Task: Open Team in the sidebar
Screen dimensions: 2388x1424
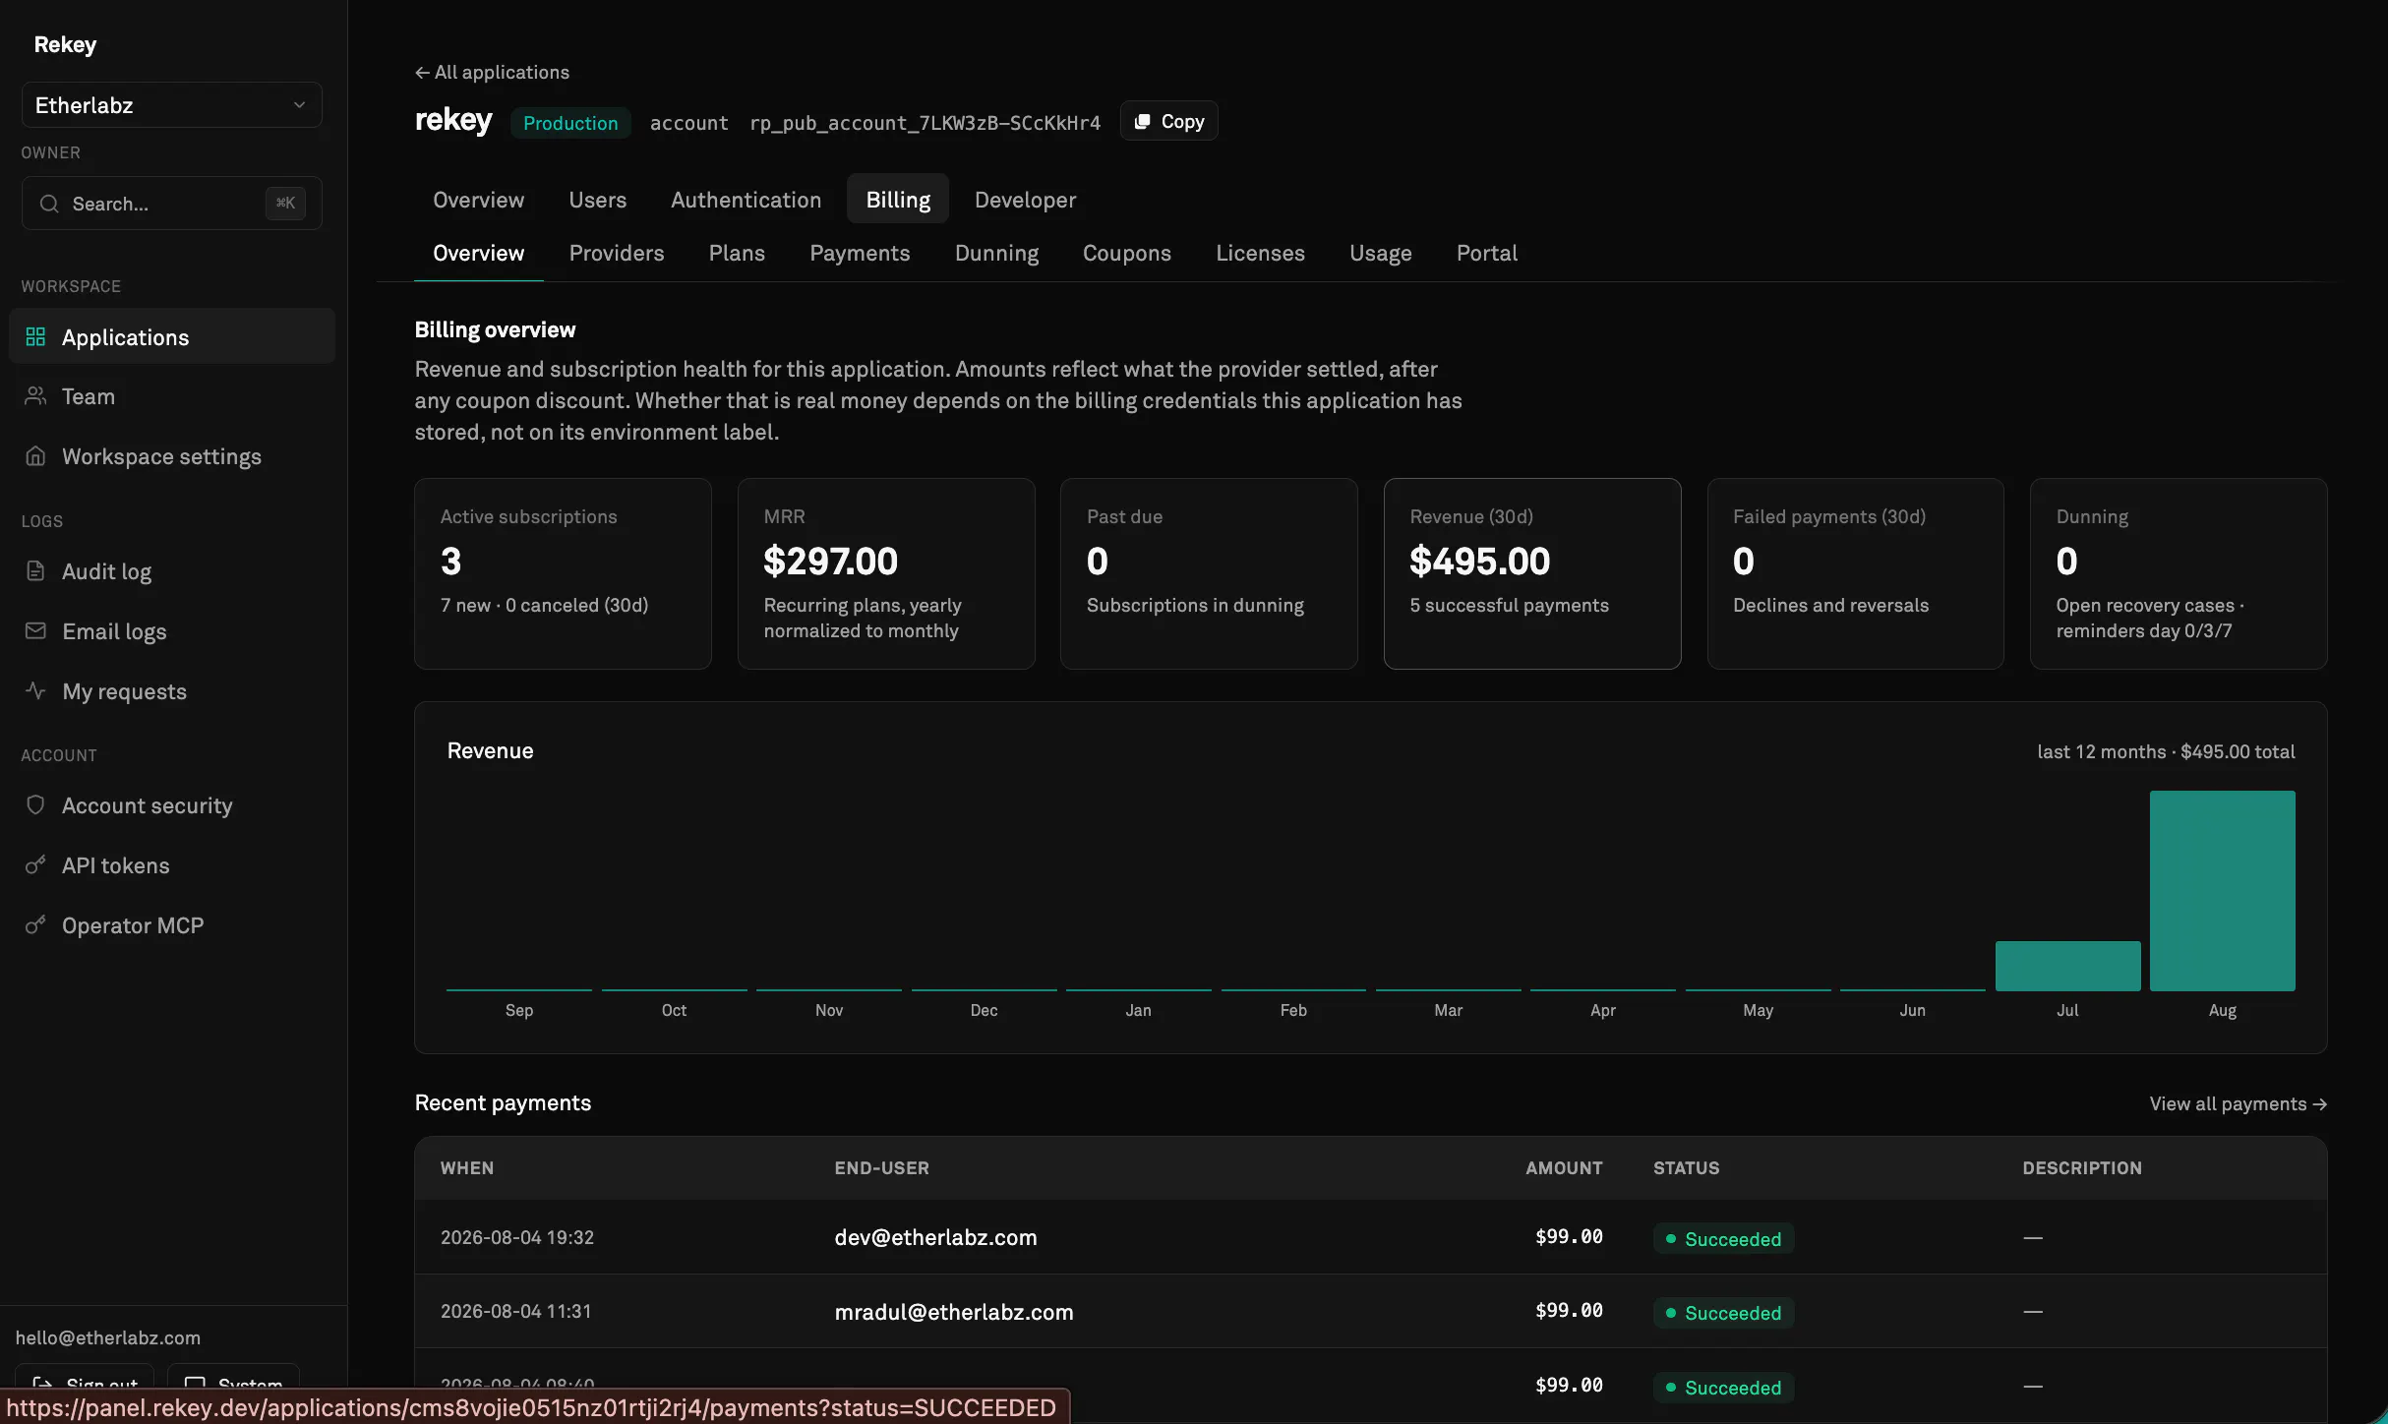Action: click(172, 395)
